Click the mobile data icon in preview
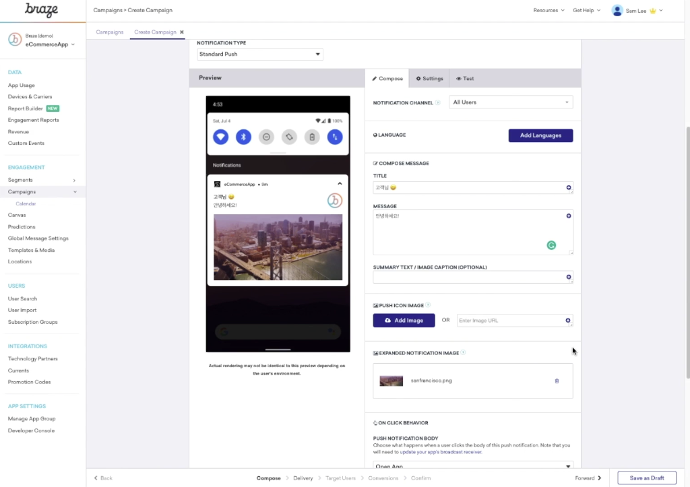The height and width of the screenshot is (487, 690). (x=335, y=137)
